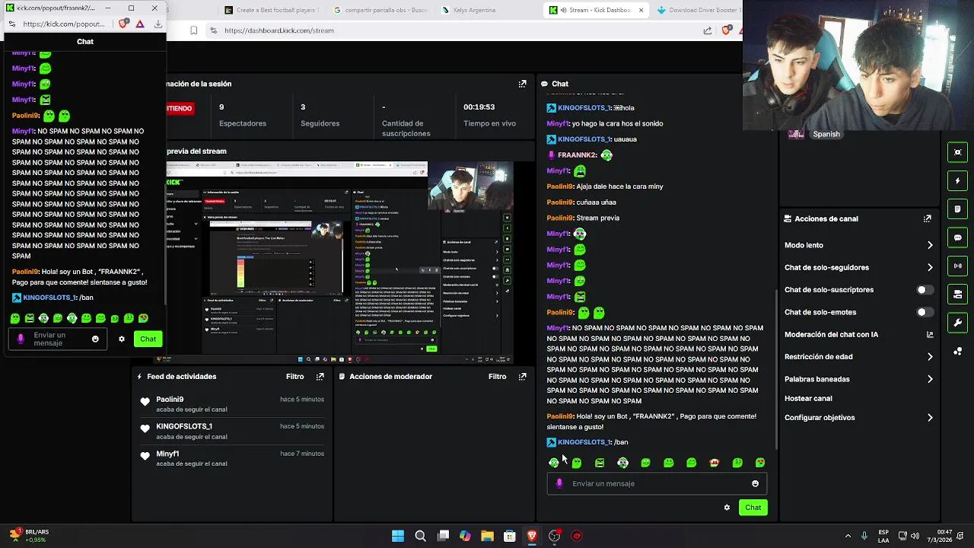The width and height of the screenshot is (974, 548).
Task: Click the broadcast signal sidebar icon
Action: pyautogui.click(x=958, y=266)
